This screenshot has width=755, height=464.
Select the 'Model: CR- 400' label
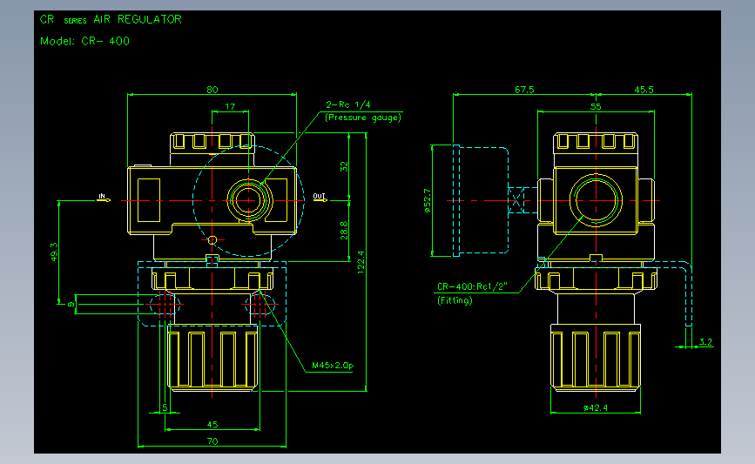(x=84, y=42)
